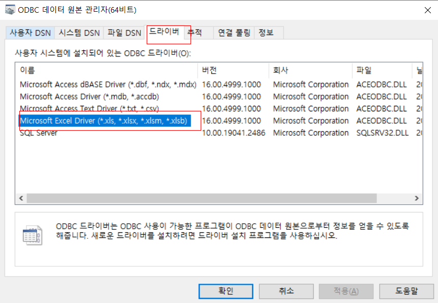Image resolution: width=438 pixels, height=303 pixels.
Task: Sort drivers by 이름 column header
Action: (x=107, y=70)
